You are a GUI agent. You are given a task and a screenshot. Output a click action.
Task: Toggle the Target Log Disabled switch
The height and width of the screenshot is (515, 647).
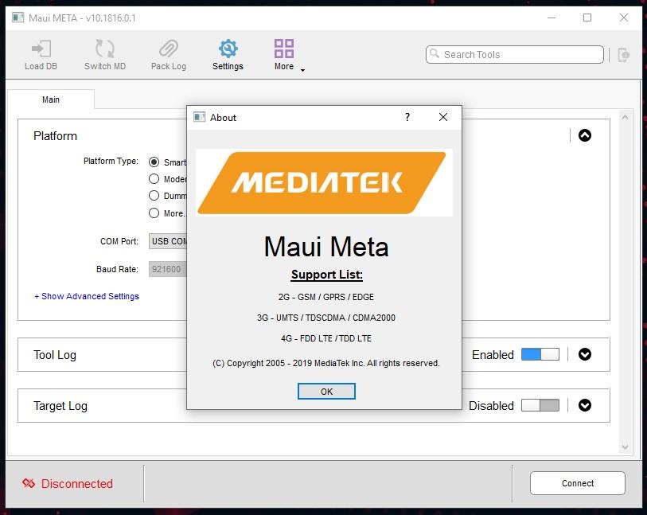(540, 406)
